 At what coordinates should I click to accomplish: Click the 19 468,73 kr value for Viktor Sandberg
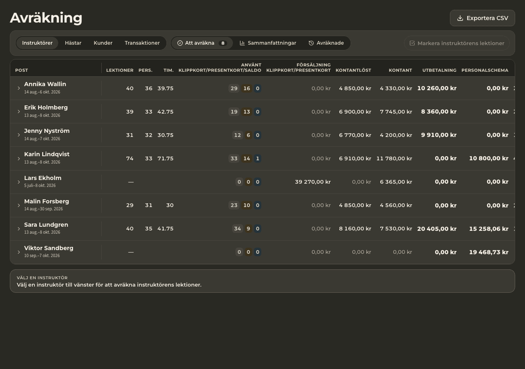click(489, 252)
